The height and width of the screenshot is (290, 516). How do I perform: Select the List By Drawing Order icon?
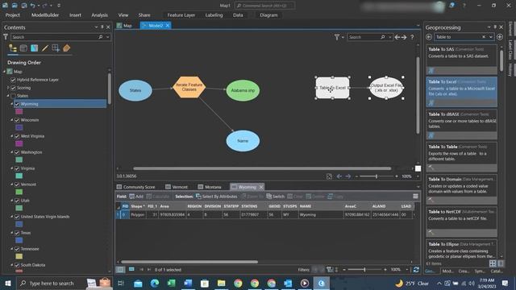13,48
